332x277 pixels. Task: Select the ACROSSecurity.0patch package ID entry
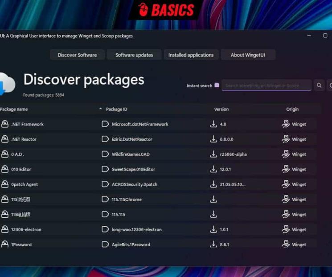135,184
